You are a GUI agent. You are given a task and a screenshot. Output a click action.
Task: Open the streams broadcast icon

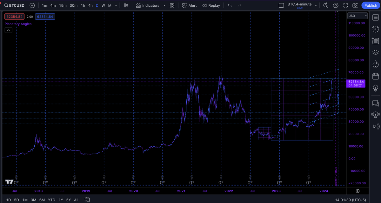376,115
